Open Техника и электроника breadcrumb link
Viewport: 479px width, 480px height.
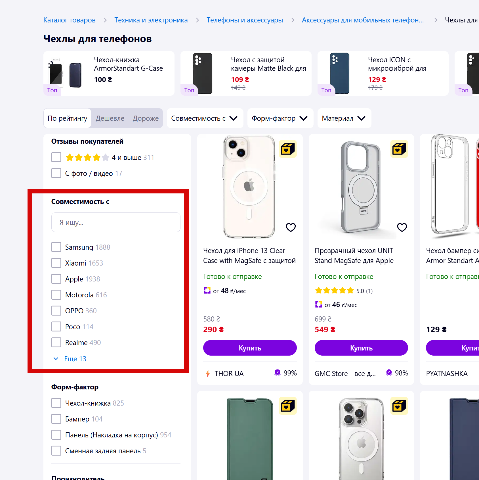click(151, 20)
